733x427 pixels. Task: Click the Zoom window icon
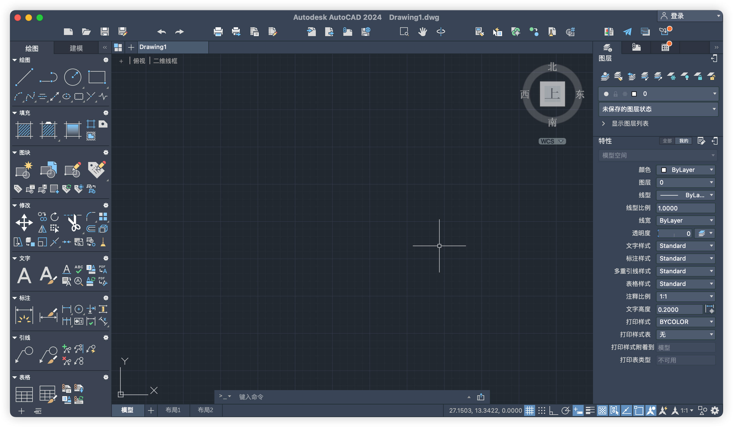click(x=404, y=31)
